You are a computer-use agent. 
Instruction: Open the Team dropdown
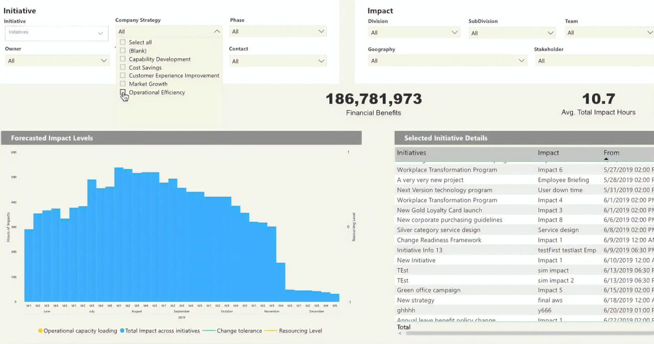(x=609, y=32)
